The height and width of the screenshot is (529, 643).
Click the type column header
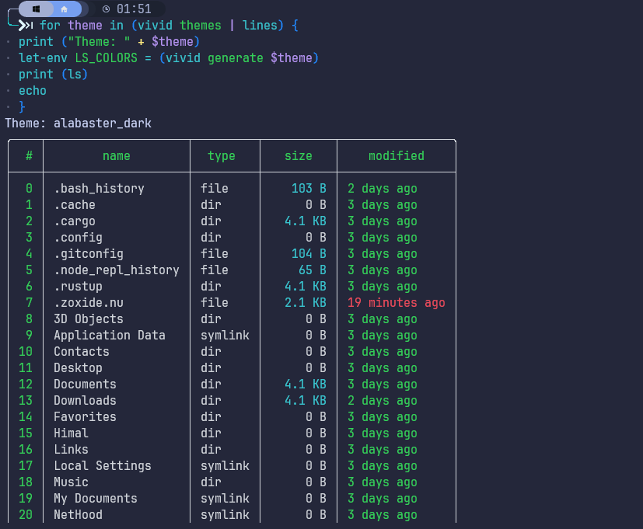click(x=224, y=155)
